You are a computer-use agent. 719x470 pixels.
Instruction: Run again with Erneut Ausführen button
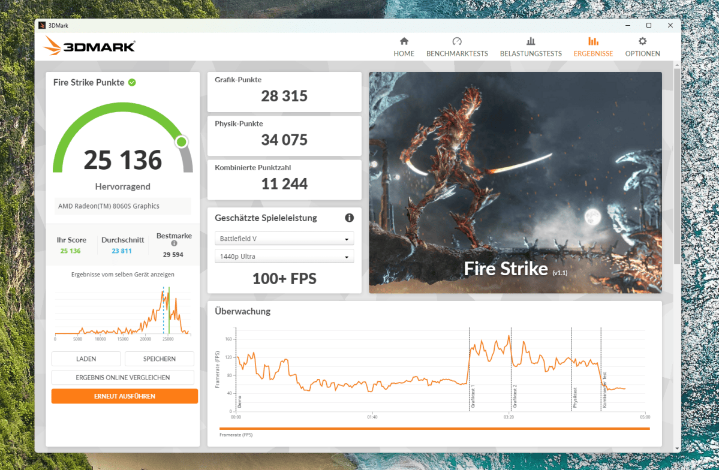coord(125,396)
